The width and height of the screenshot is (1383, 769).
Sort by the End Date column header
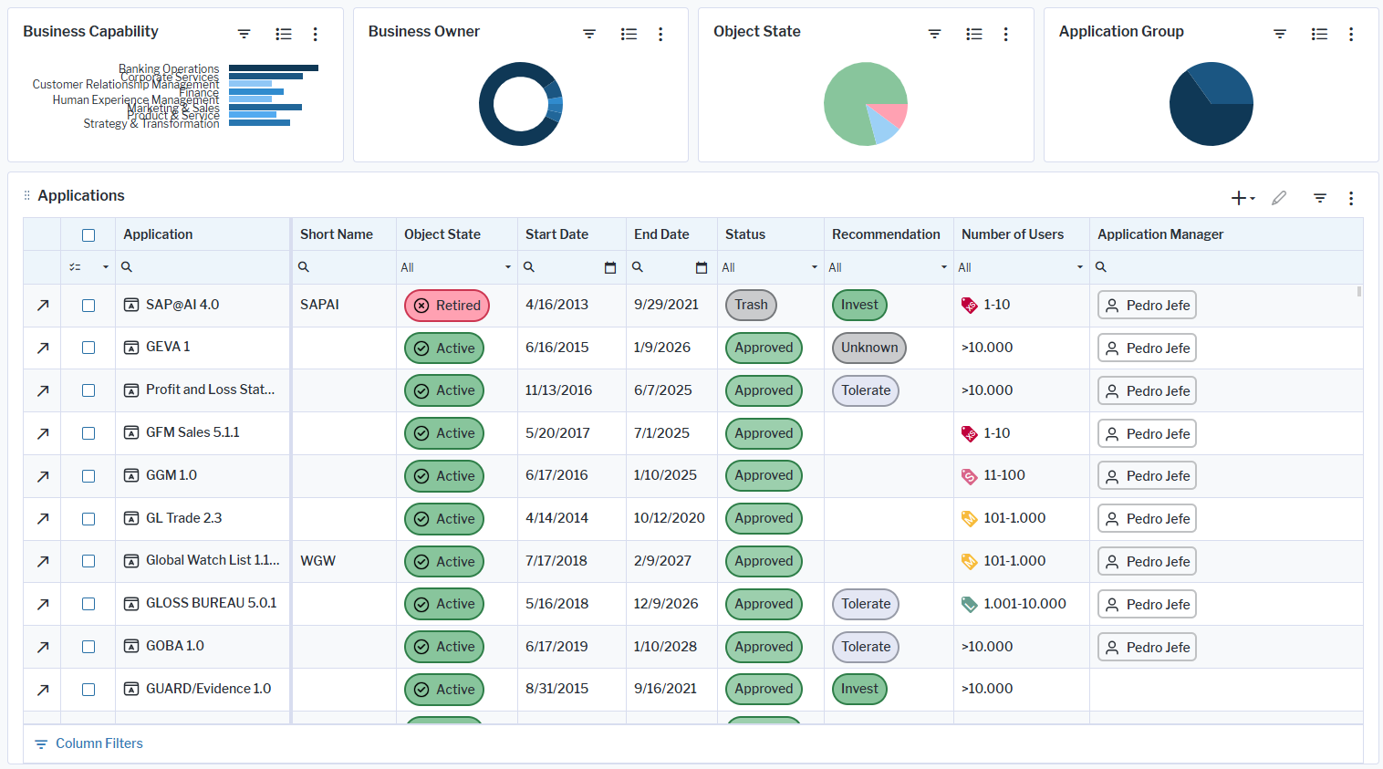pyautogui.click(x=661, y=234)
